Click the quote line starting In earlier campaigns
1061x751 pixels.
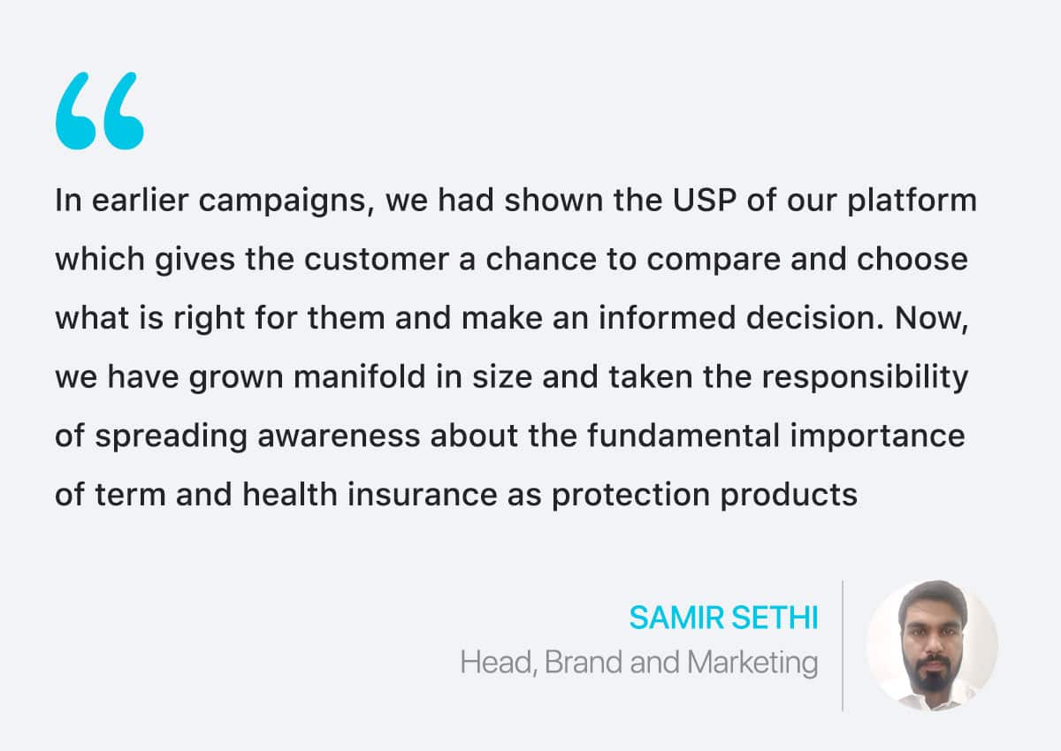(x=515, y=202)
